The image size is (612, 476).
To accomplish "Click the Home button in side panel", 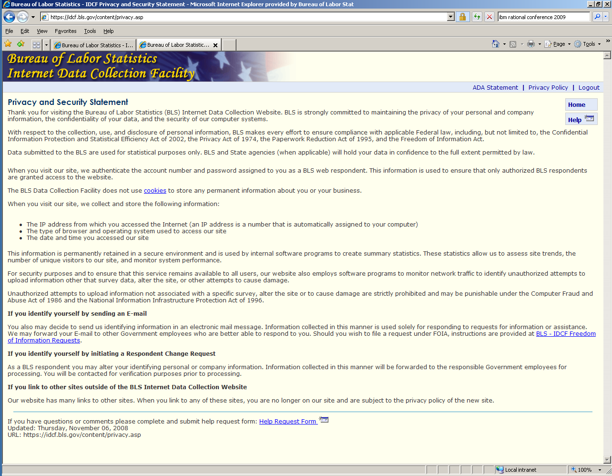I will pyautogui.click(x=577, y=104).
